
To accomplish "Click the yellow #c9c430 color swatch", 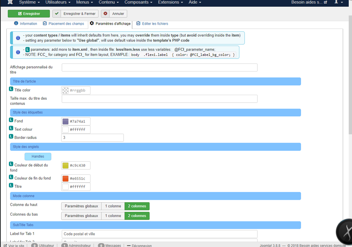I will coord(65,165).
